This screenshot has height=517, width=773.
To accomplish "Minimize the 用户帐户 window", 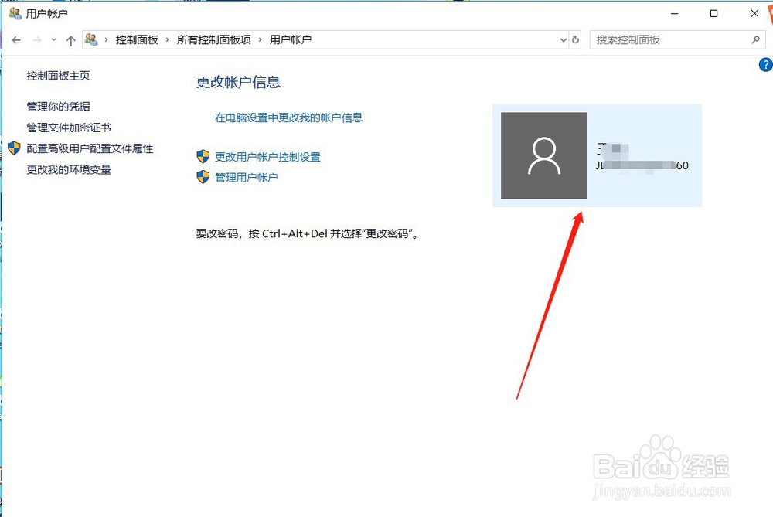I will pyautogui.click(x=674, y=14).
